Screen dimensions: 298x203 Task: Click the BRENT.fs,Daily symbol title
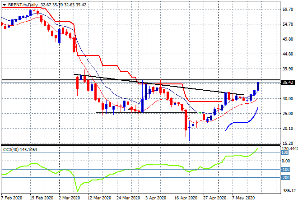click(x=23, y=5)
